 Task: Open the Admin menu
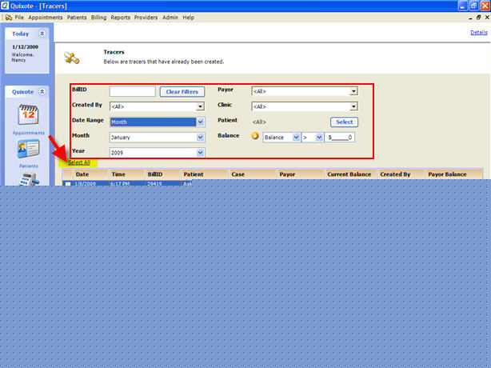[x=170, y=18]
